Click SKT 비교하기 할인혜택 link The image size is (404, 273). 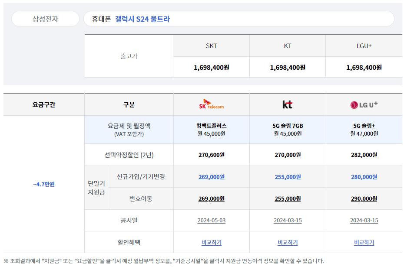211,242
